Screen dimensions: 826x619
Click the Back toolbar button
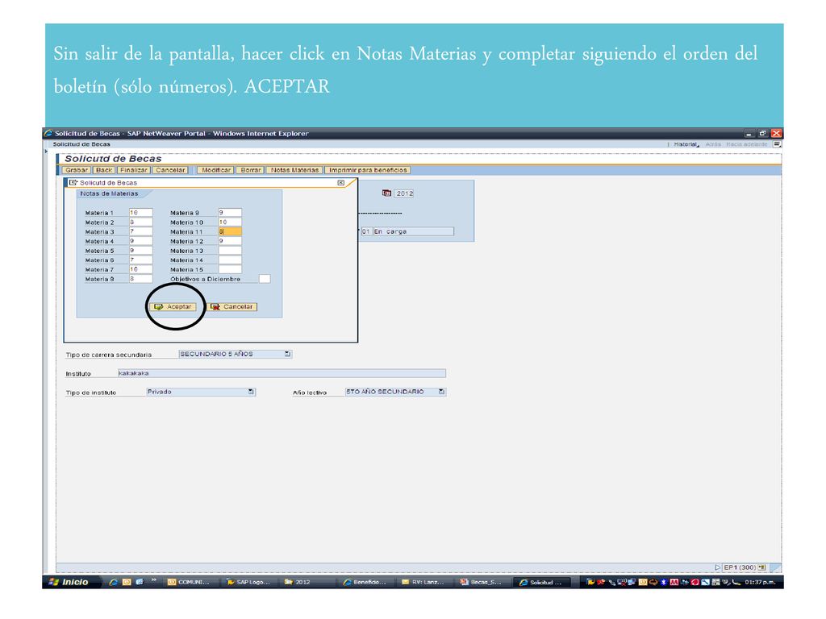[x=104, y=170]
